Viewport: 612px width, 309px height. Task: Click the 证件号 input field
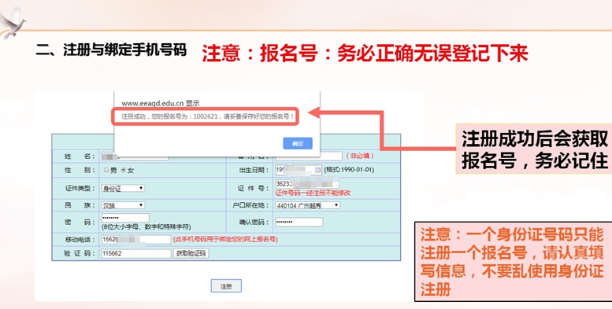(307, 183)
